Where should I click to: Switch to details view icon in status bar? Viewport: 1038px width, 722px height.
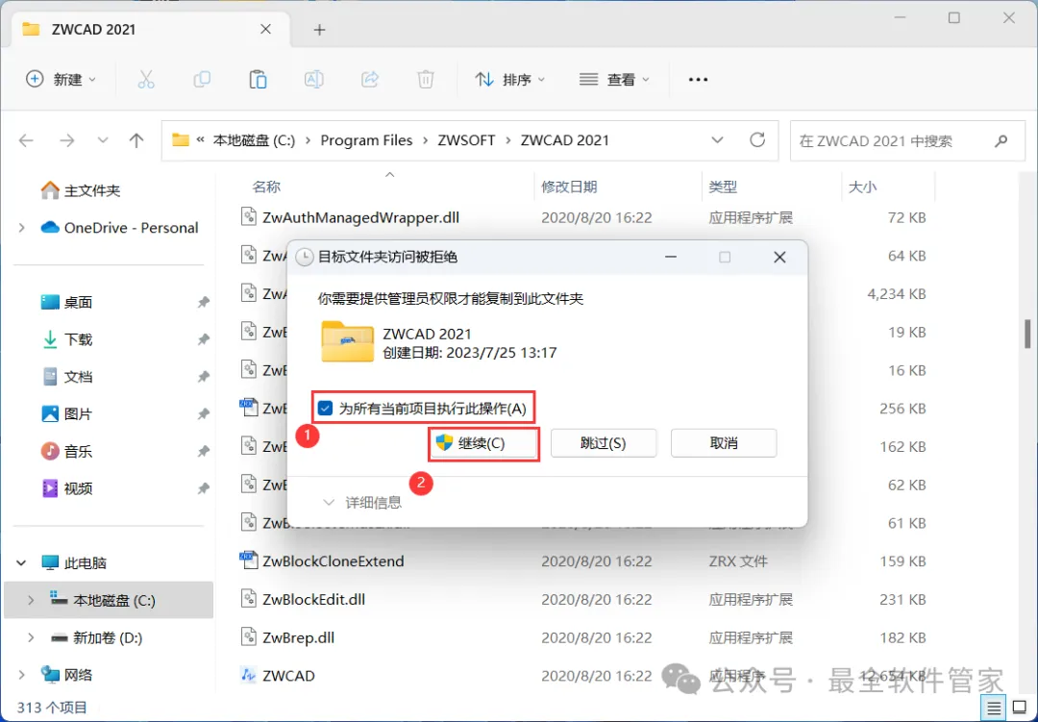pyautogui.click(x=994, y=709)
